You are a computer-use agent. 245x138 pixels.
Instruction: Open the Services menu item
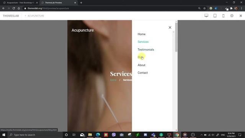tap(143, 42)
